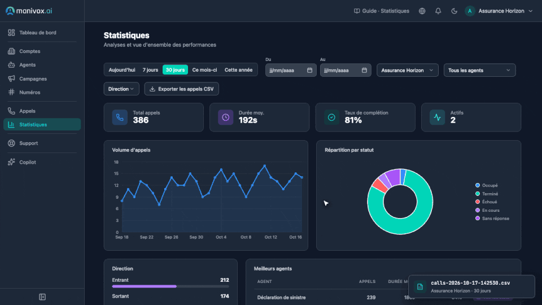Click the Actifs activity icon
542x305 pixels.
(437, 117)
